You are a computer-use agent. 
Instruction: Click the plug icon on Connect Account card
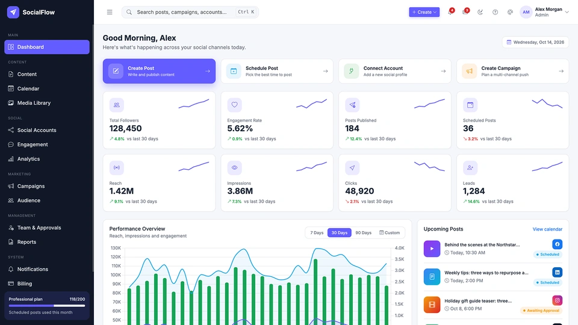[x=351, y=71]
